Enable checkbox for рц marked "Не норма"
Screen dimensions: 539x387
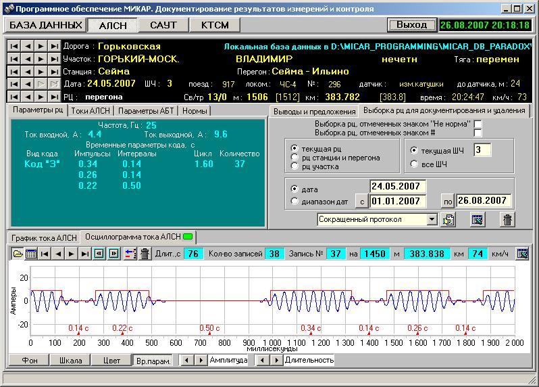478,124
